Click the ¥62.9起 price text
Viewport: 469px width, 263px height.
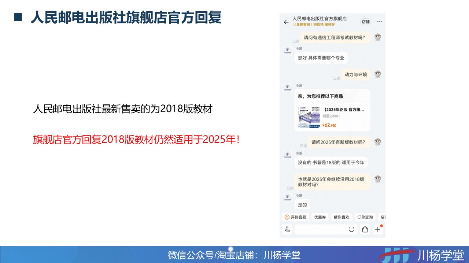[x=329, y=125]
